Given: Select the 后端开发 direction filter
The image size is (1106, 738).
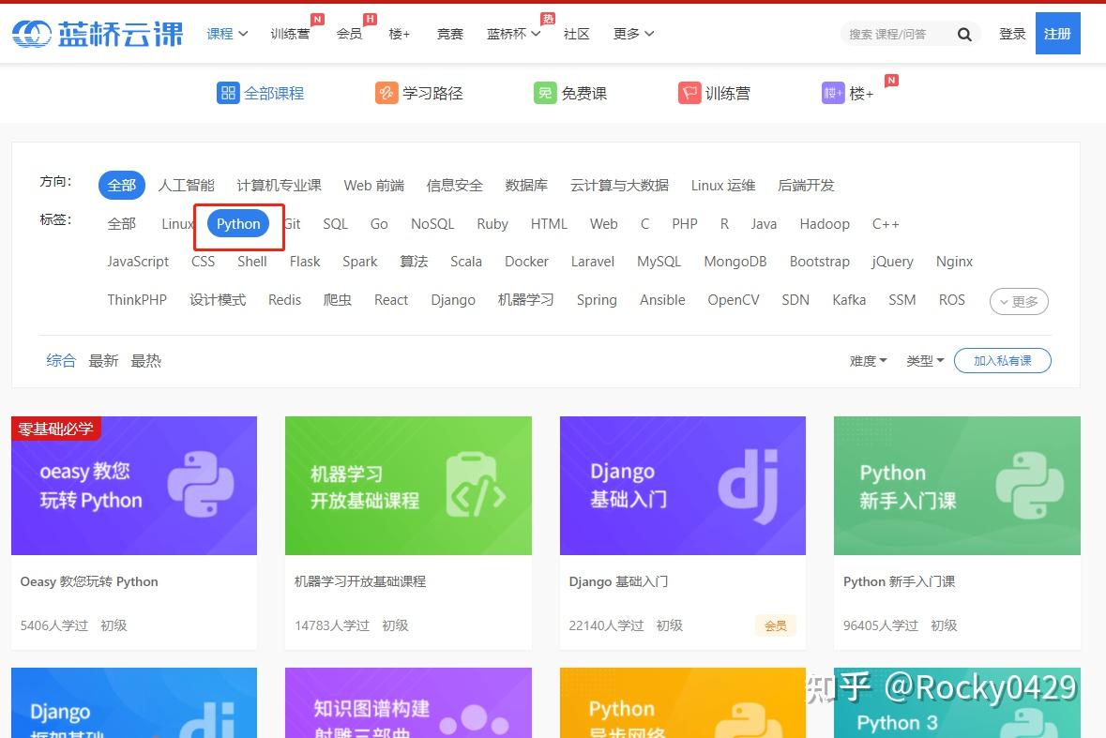Looking at the screenshot, I should pos(806,186).
